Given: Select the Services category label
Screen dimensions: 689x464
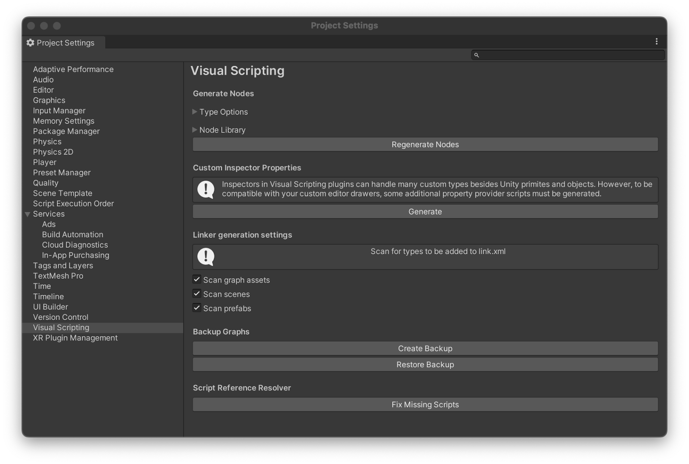Looking at the screenshot, I should point(49,214).
